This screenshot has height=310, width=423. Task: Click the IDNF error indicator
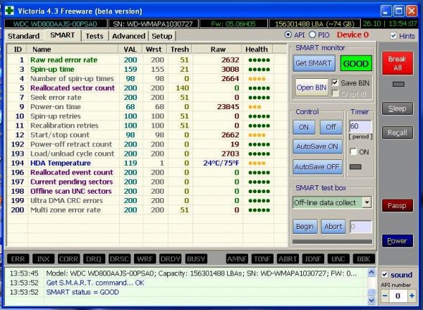tap(312, 259)
